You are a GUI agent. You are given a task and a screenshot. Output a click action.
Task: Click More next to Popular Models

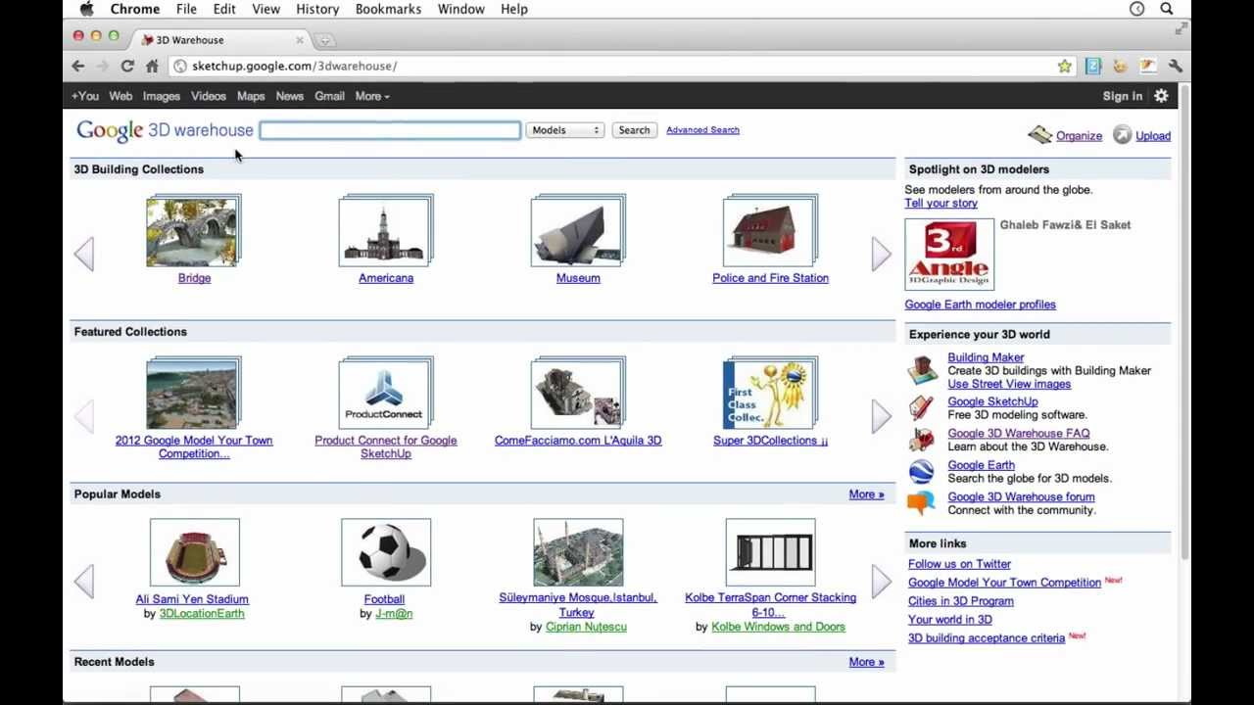[866, 494]
